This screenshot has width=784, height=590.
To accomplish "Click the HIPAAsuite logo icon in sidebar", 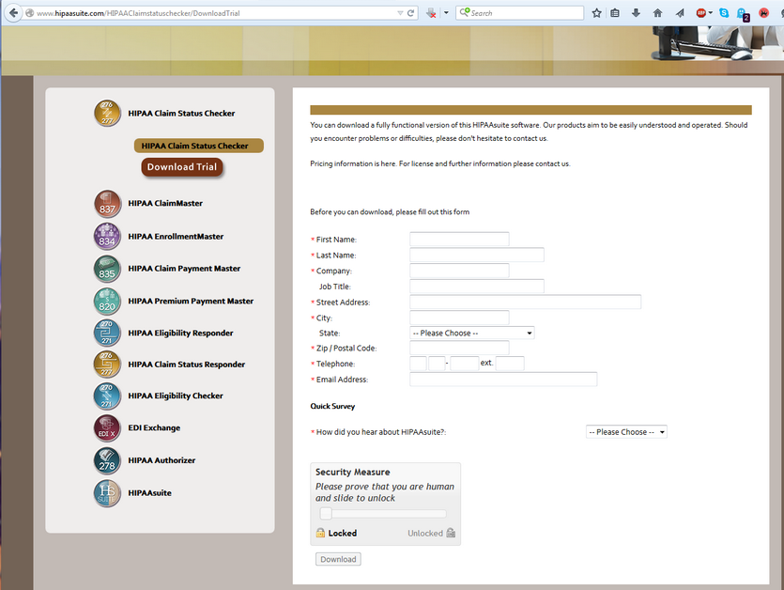I will (x=108, y=493).
